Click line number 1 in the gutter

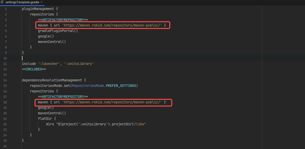pyautogui.click(x=6, y=9)
